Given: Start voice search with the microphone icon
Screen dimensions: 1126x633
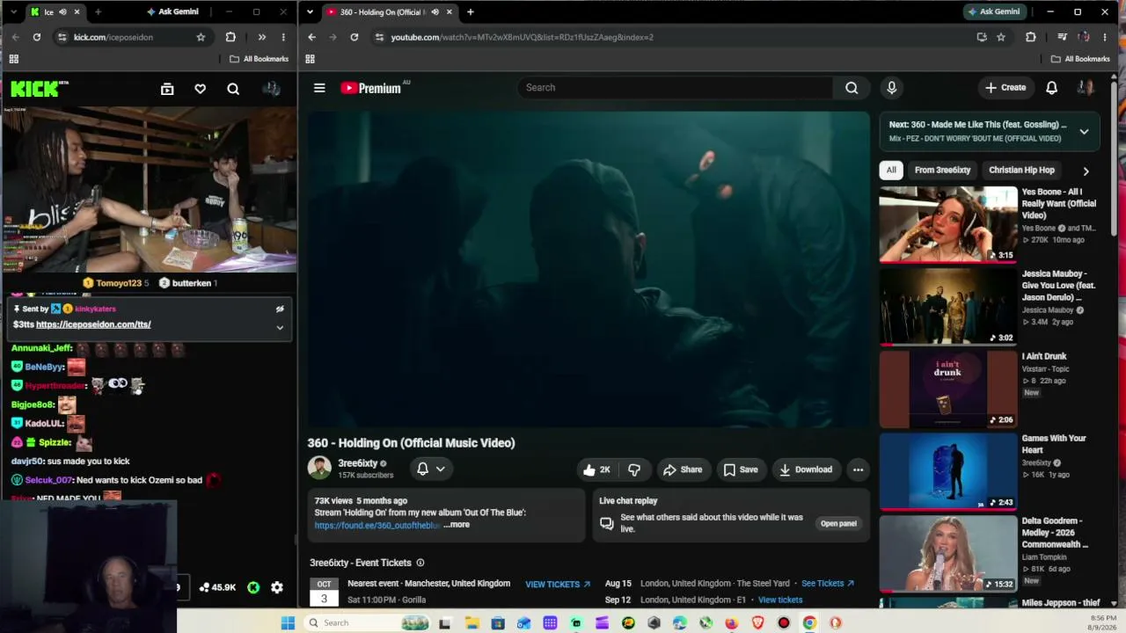Looking at the screenshot, I should pos(891,88).
